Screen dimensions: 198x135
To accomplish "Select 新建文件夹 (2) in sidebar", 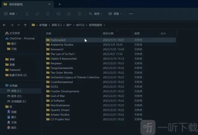I will coord(16,75).
